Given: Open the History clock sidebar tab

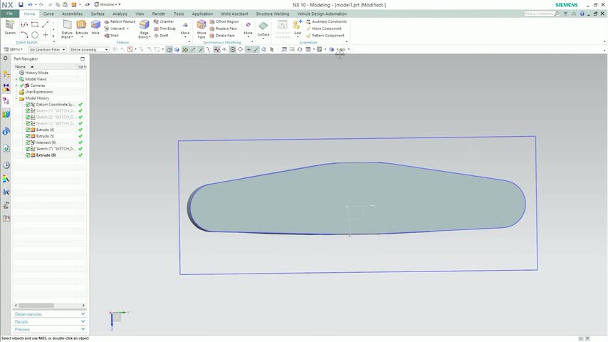Looking at the screenshot, I should 6,165.
